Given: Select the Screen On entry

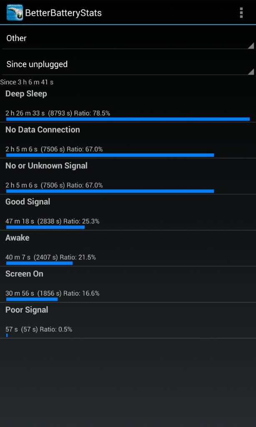Looking at the screenshot, I should click(x=128, y=284).
